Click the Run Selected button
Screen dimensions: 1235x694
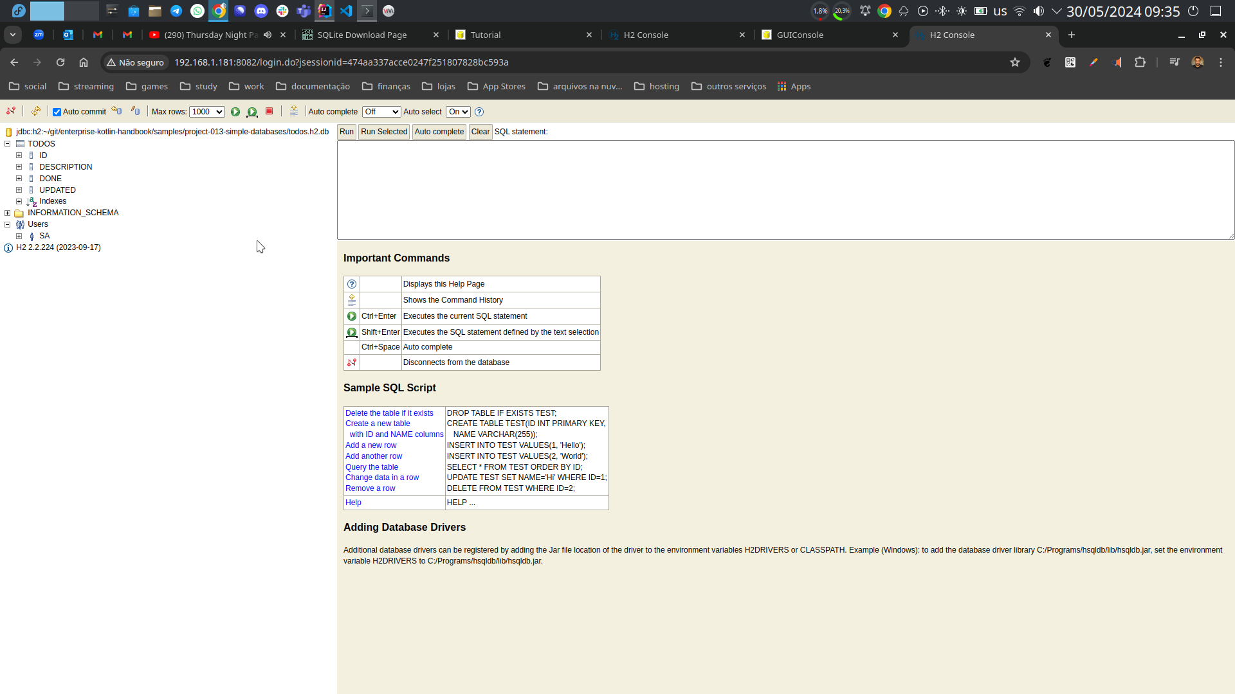pos(383,132)
